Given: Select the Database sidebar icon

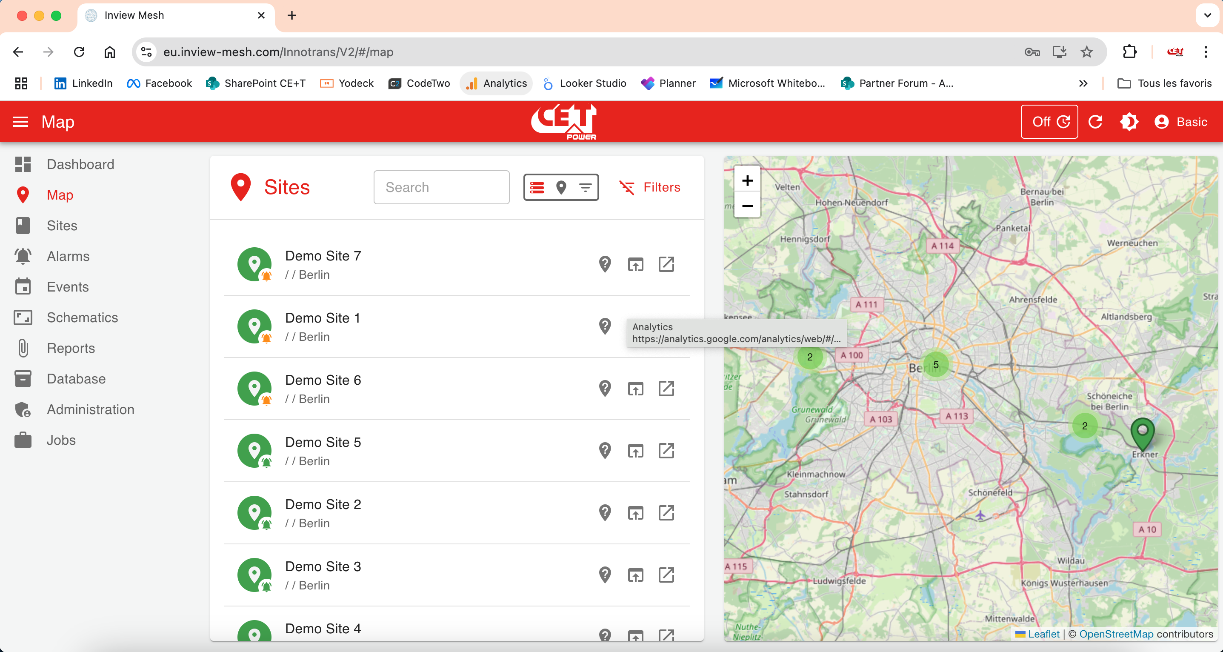Looking at the screenshot, I should pyautogui.click(x=23, y=378).
